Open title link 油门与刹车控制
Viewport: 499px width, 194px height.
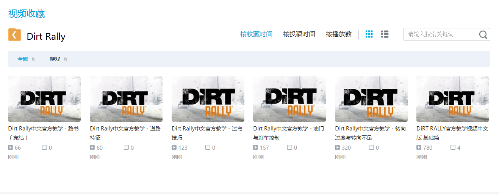(289, 133)
